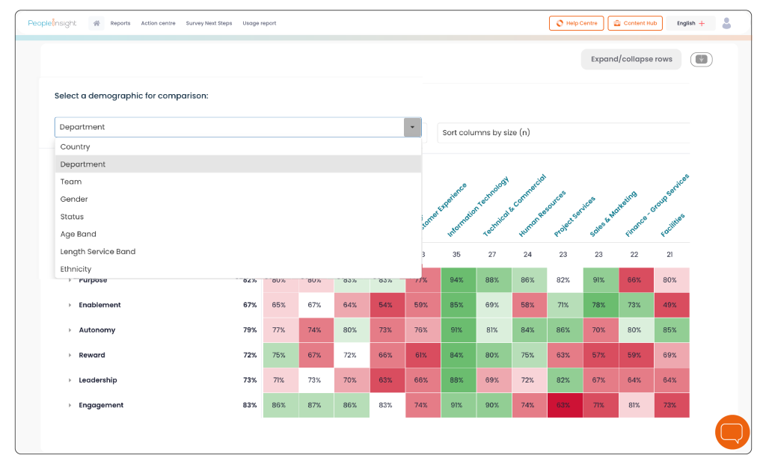Viewport: 766px width, 467px height.
Task: Expand the Leadership row arrow
Action: click(x=70, y=380)
